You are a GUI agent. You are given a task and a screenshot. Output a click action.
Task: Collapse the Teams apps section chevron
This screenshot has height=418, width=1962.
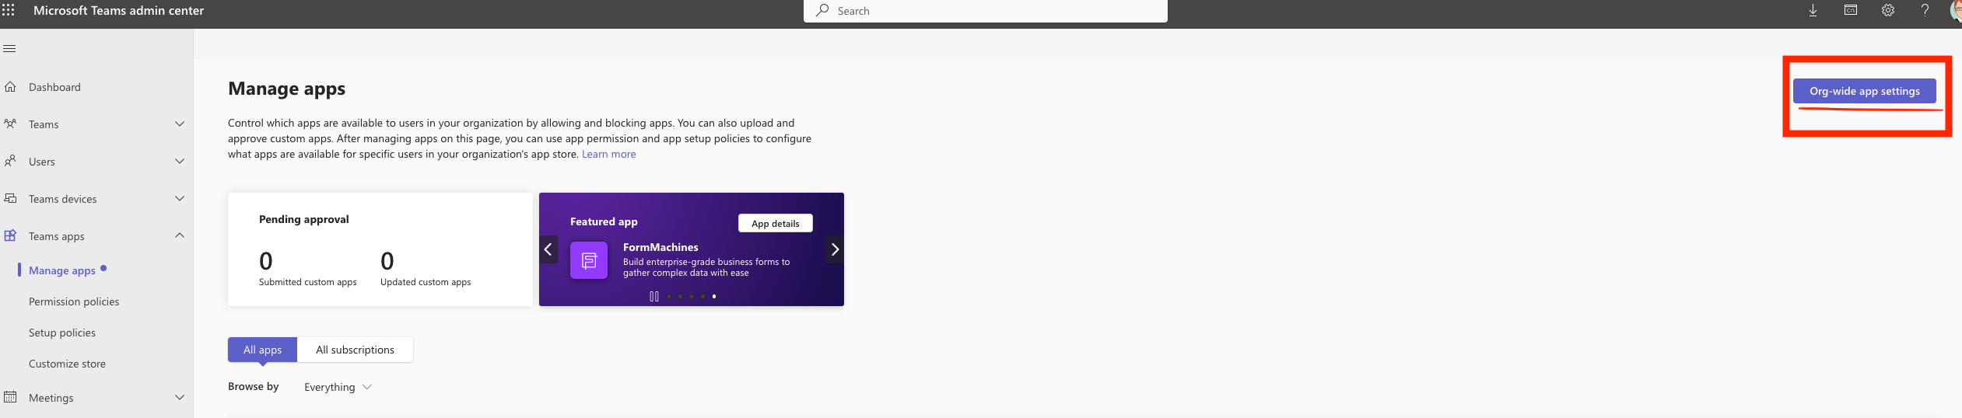pyautogui.click(x=180, y=235)
